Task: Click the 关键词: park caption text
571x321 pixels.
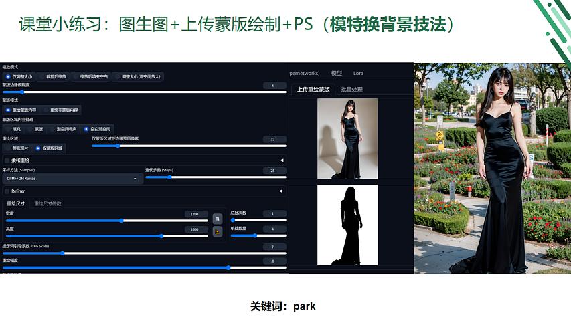Action: 283,306
